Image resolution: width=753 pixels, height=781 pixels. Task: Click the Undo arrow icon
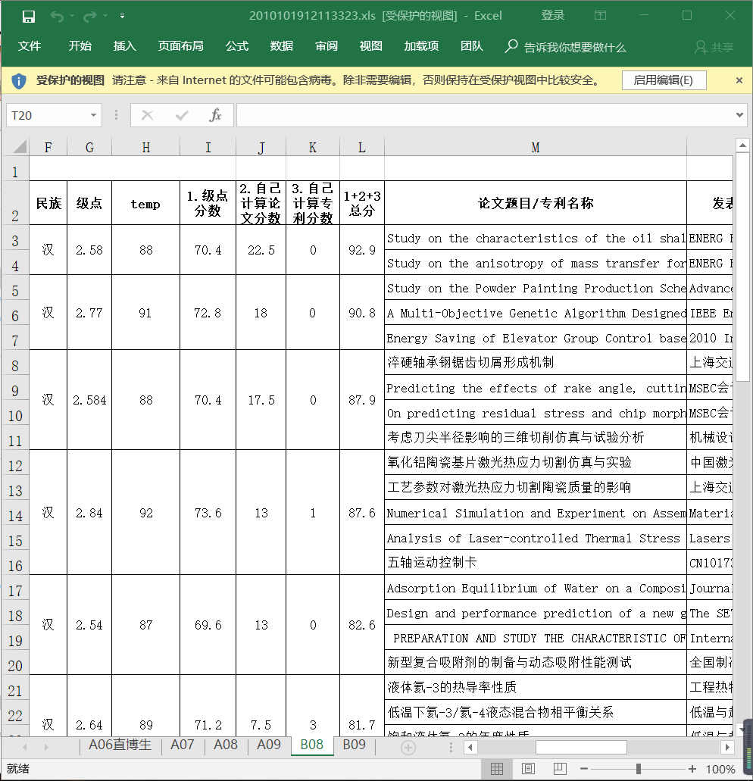click(57, 17)
